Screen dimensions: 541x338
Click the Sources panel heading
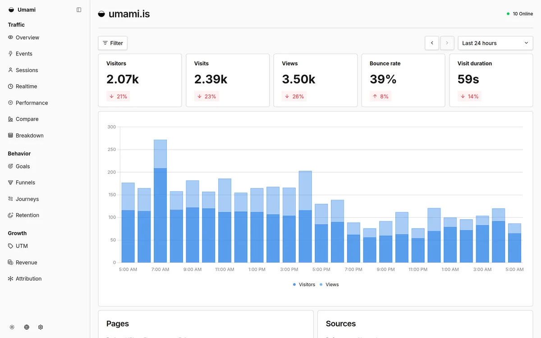tap(341, 324)
